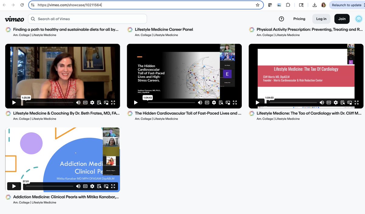Open Lifestyle Medicine Career Panel title link
365x214 pixels.
[x=164, y=30]
